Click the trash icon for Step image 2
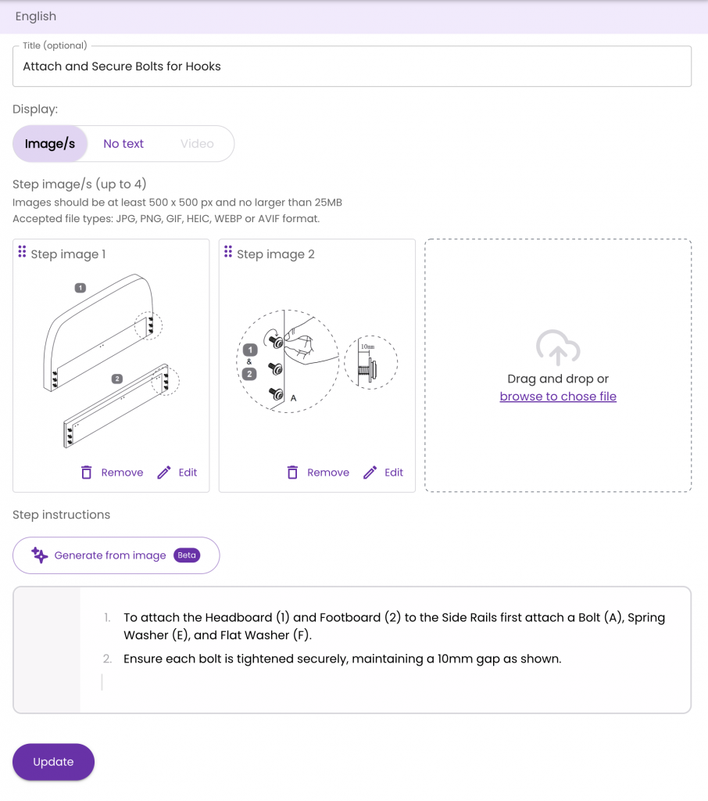Screen dimensions: 708x801 [x=292, y=472]
